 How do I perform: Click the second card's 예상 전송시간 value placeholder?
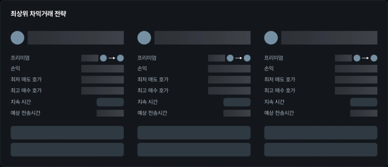[x=237, y=113]
